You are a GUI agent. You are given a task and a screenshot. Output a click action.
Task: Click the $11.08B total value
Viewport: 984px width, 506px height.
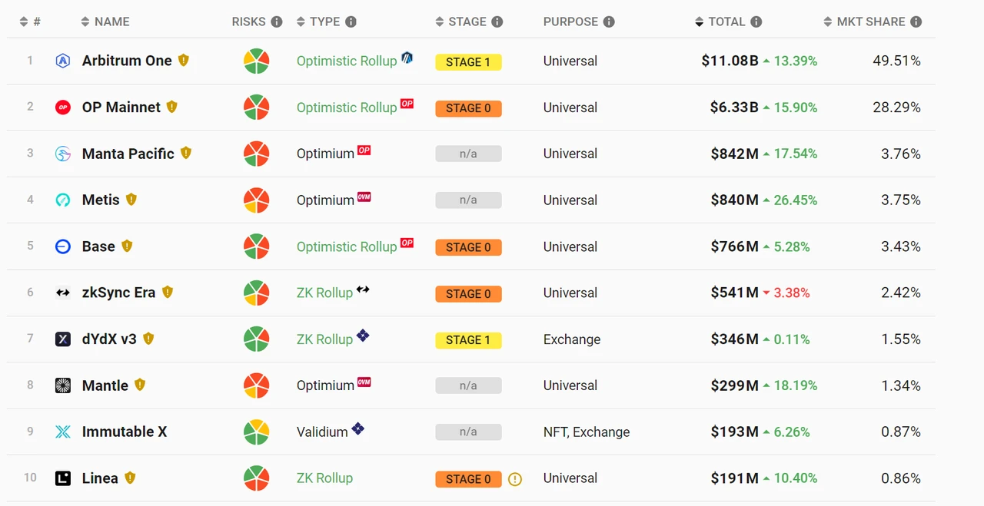click(x=730, y=61)
